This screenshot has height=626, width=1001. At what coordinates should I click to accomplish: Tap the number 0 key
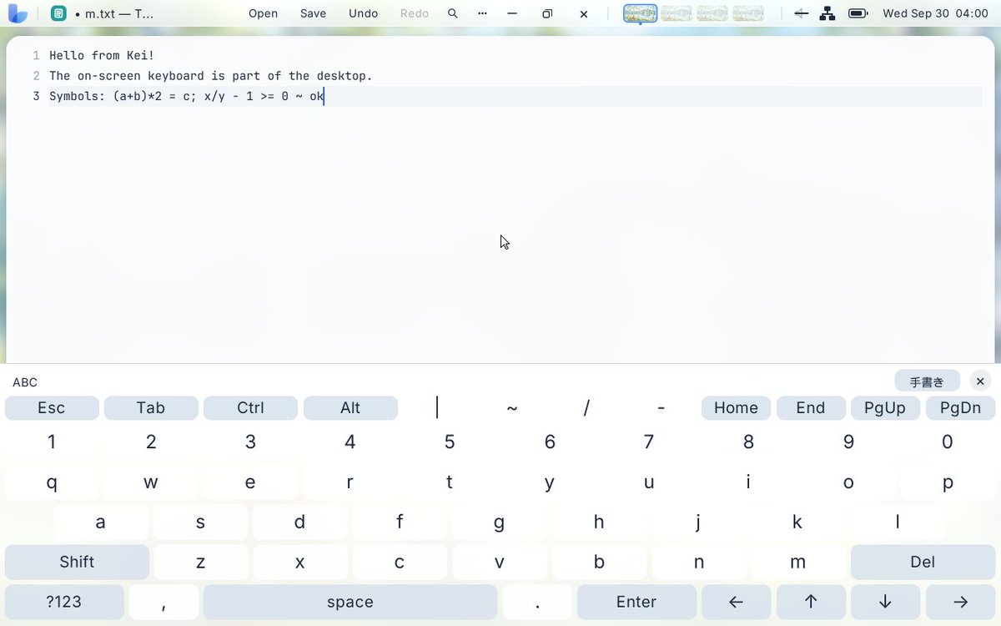point(948,442)
